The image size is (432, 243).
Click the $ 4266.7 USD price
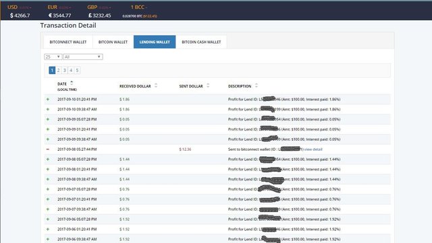click(x=20, y=15)
